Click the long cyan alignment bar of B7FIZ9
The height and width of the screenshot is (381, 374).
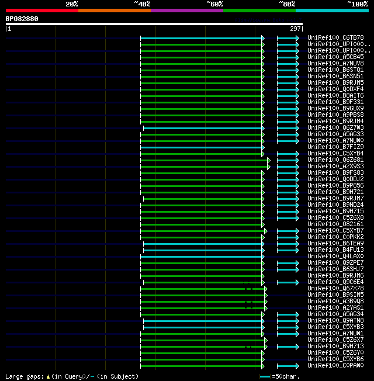pos(202,147)
